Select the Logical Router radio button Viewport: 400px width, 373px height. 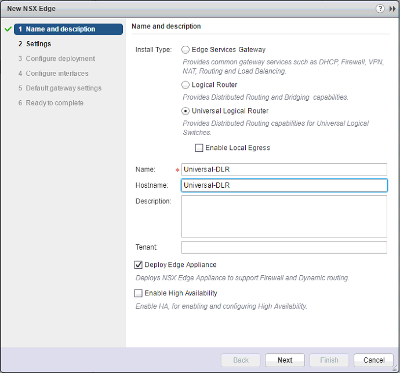(186, 85)
